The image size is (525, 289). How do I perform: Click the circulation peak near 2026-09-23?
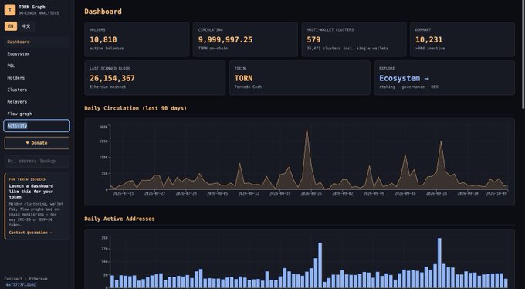pyautogui.click(x=441, y=142)
